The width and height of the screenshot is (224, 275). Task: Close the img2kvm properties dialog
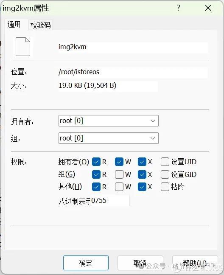(208, 8)
